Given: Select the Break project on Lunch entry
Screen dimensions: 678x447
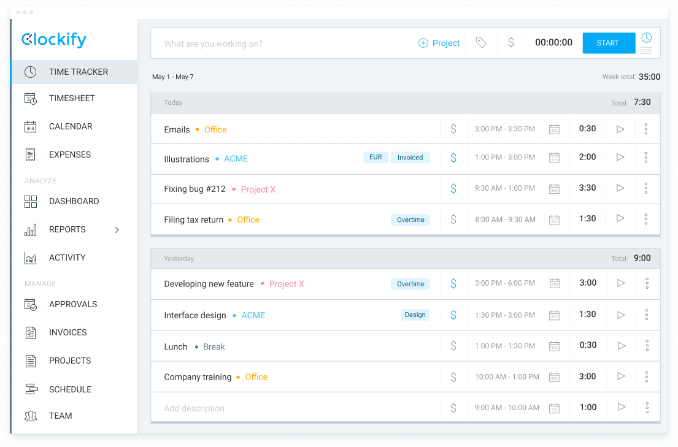Looking at the screenshot, I should point(214,346).
